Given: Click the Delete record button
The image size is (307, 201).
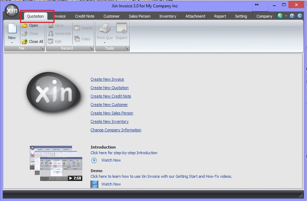Looking at the screenshot, I should (83, 28).
